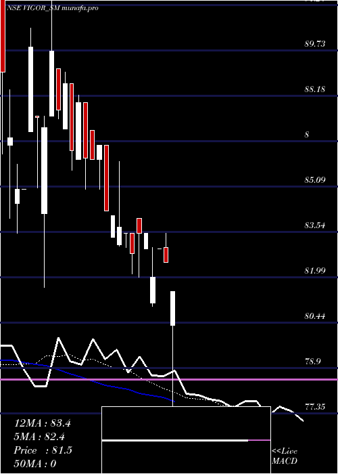Click the last white candle near 80.44
Image resolution: width=338 pixels, height=474 pixels.
pyautogui.click(x=173, y=308)
